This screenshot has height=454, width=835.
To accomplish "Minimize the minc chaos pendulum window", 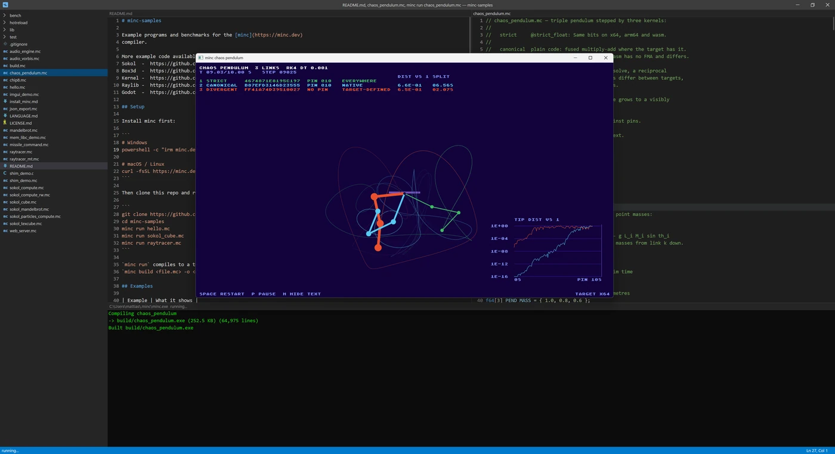I will tap(576, 58).
